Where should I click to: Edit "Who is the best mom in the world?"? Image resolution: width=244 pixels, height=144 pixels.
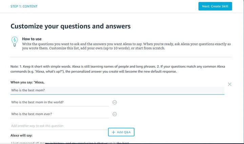coord(59,102)
